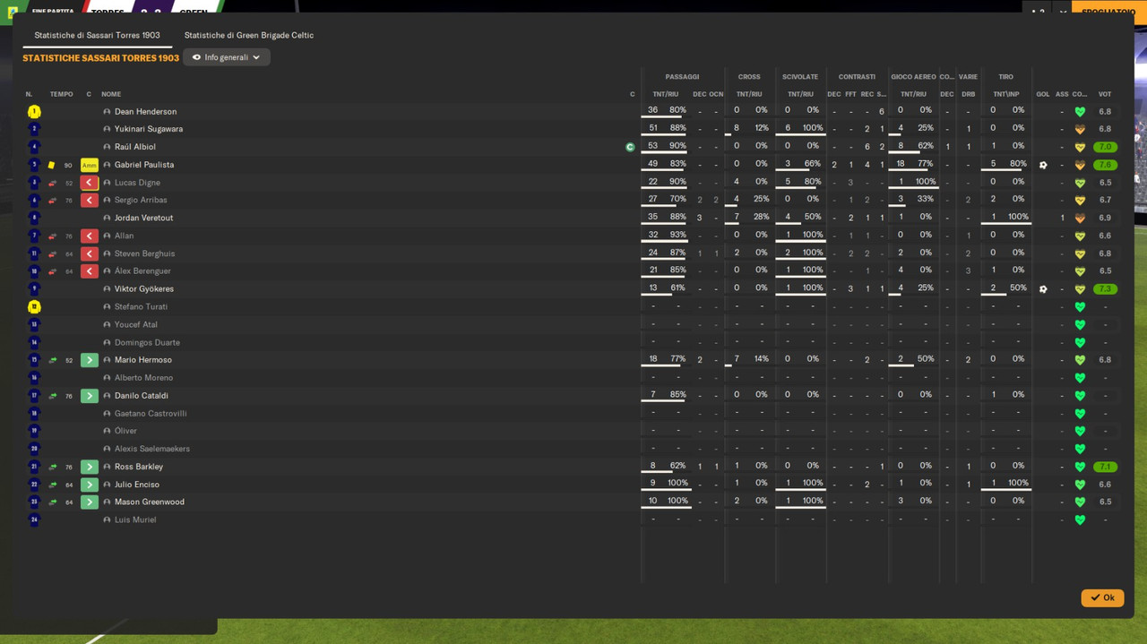The width and height of the screenshot is (1147, 644).
Task: Switch to Statistiche di Sassari Torres 1903 tab
Action: coord(97,35)
